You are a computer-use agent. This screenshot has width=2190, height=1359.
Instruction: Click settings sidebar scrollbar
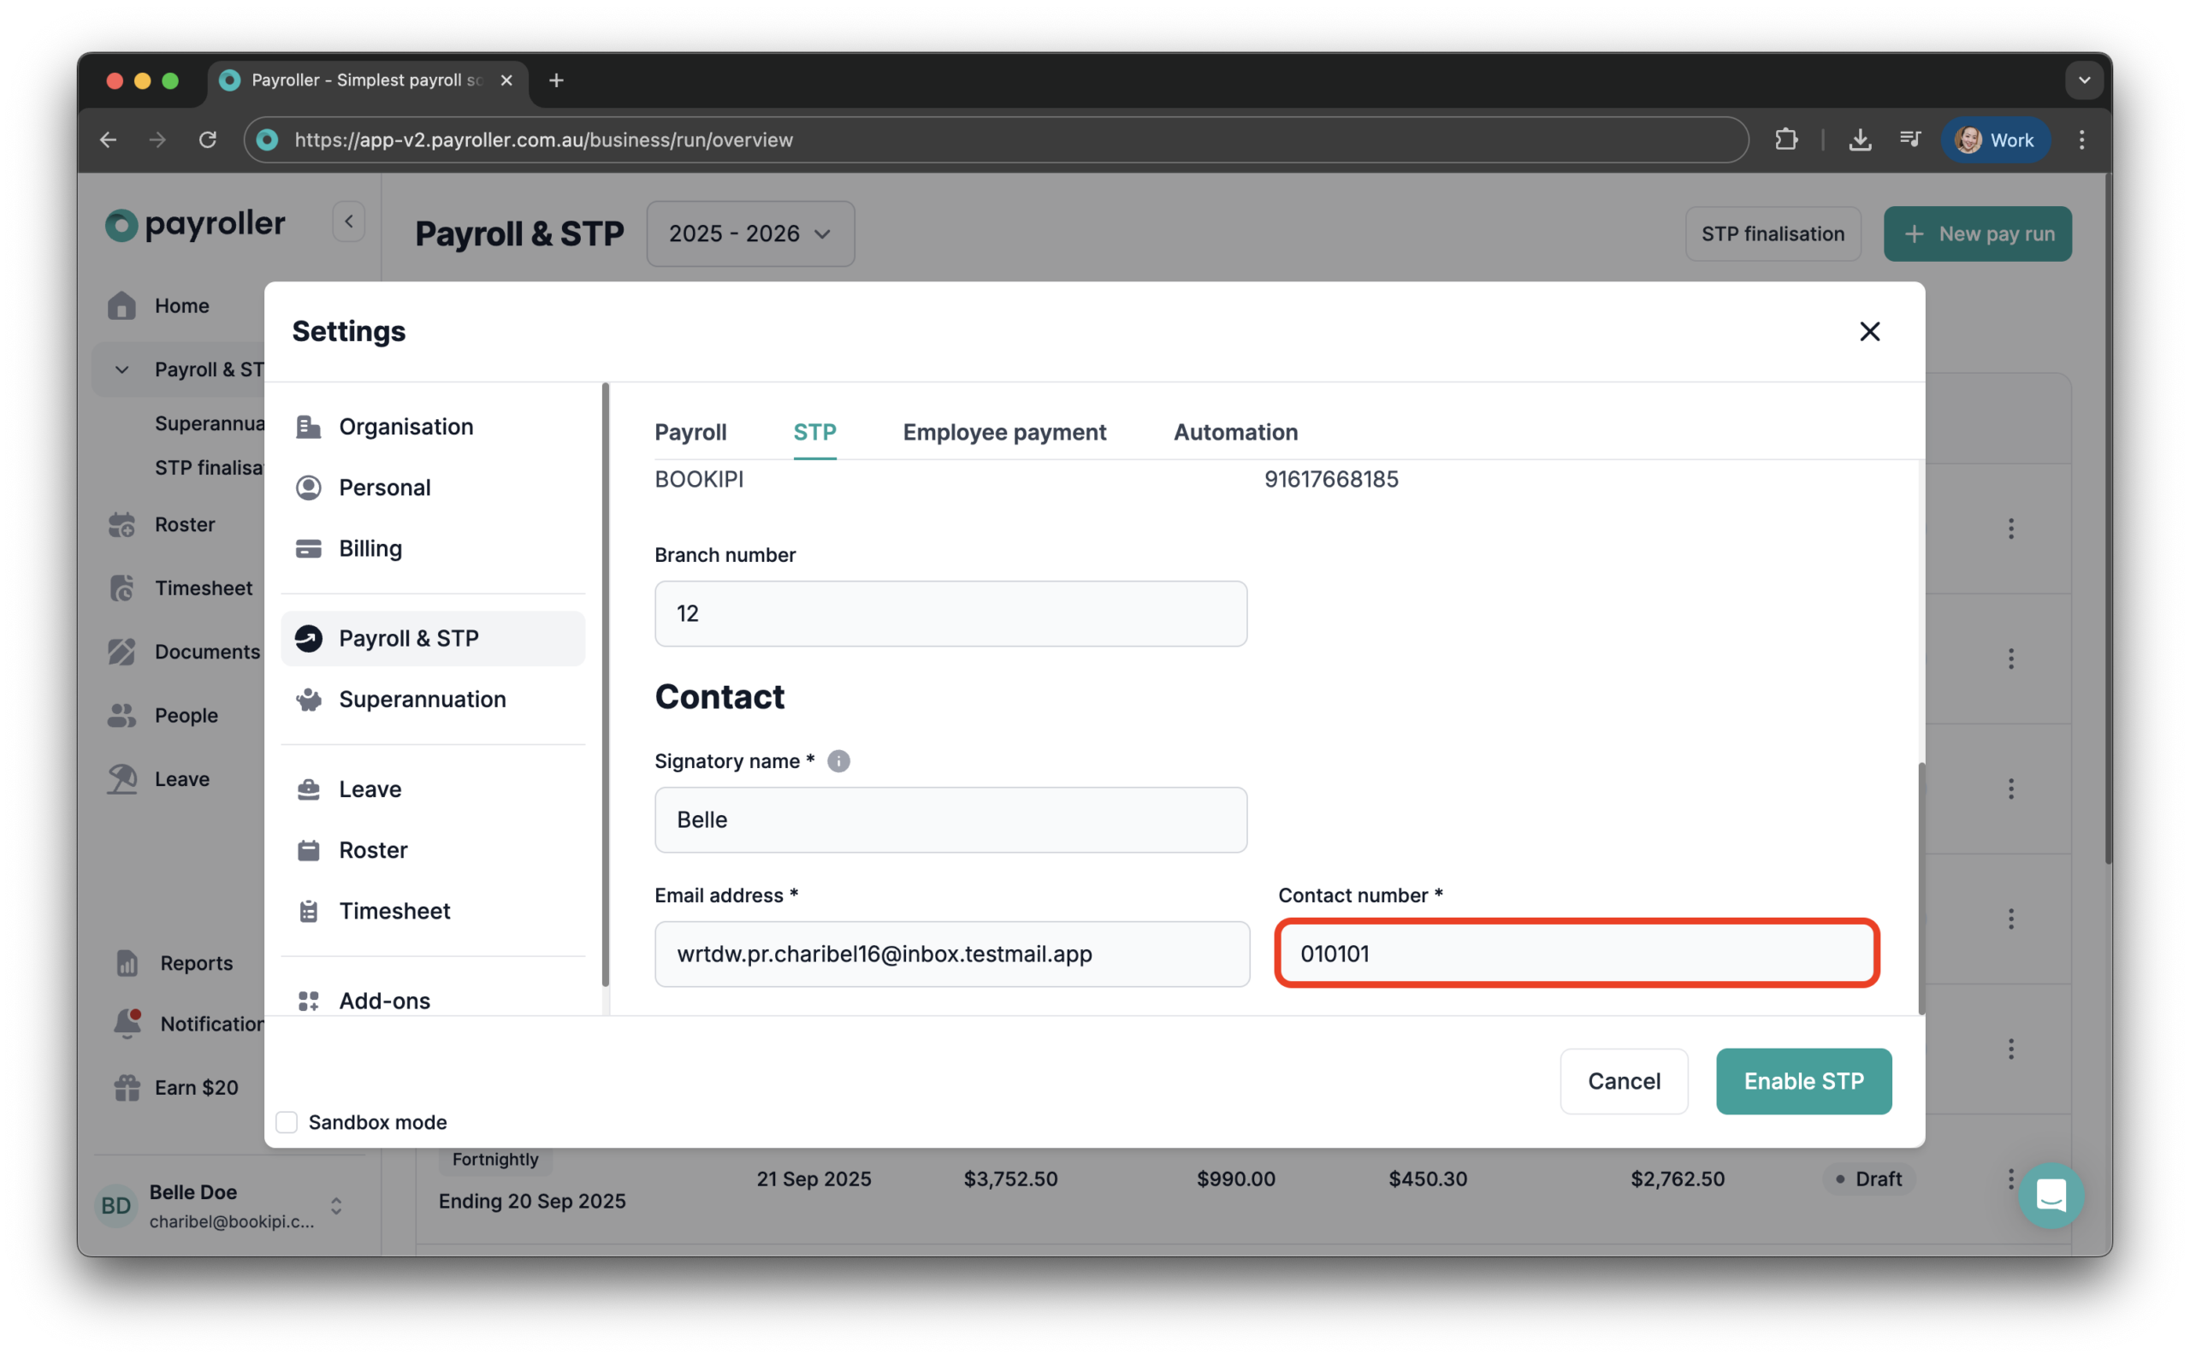coord(605,684)
